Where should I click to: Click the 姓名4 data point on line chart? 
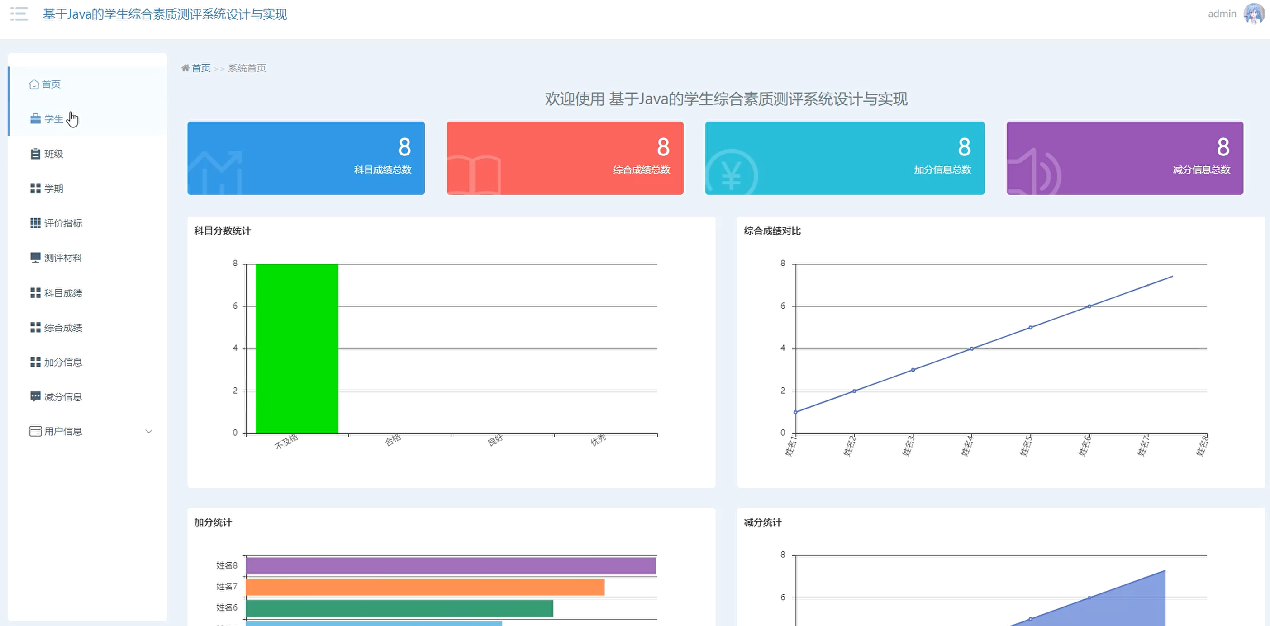click(972, 349)
